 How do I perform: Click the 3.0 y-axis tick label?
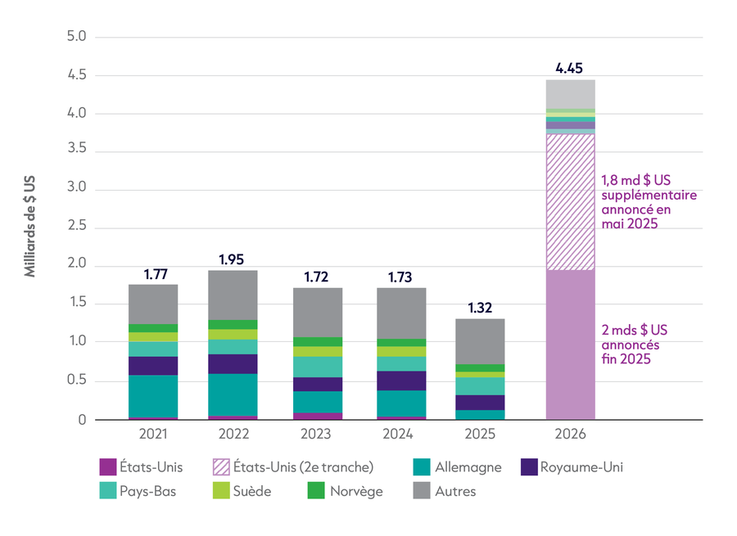[x=77, y=187]
